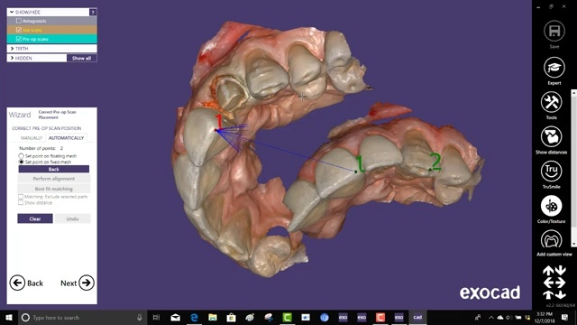Uncheck the Jaw scans checkbox
This screenshot has width=577, height=325.
click(19, 30)
